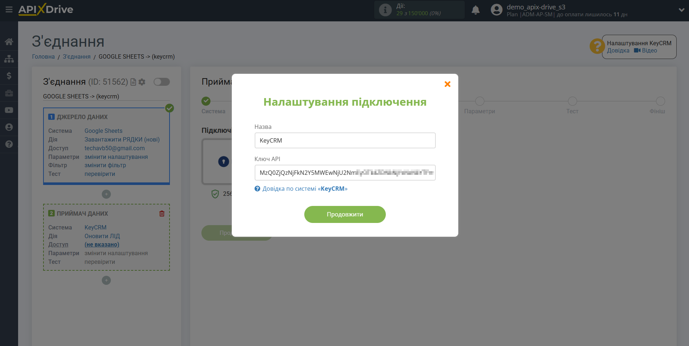Open the Google Sheets system link
Screen dimensions: 689x346
104,131
